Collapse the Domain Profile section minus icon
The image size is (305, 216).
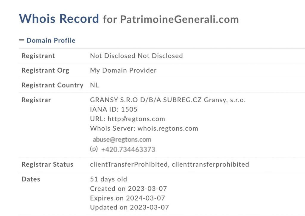21,40
